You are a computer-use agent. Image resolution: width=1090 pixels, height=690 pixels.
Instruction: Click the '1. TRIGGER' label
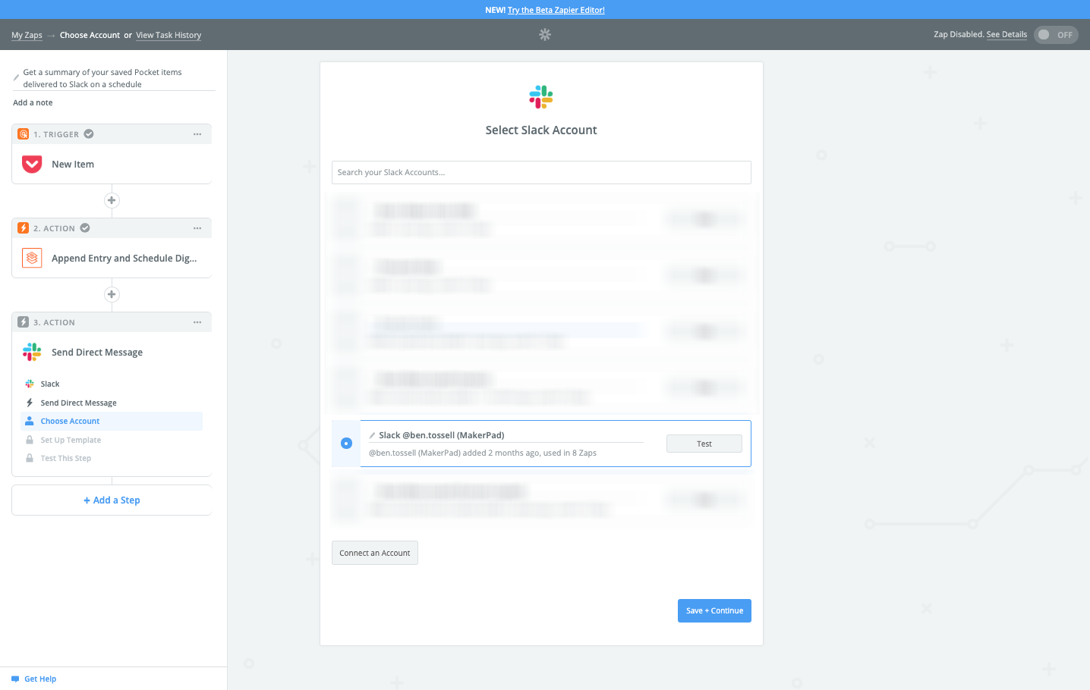(x=56, y=134)
